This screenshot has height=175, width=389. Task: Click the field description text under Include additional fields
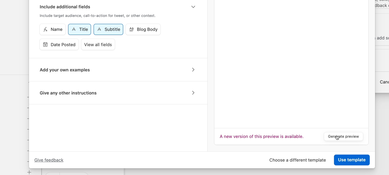pos(97,16)
